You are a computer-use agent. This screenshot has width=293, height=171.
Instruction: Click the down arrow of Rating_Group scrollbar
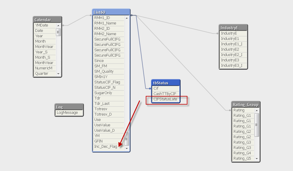pos(257,159)
